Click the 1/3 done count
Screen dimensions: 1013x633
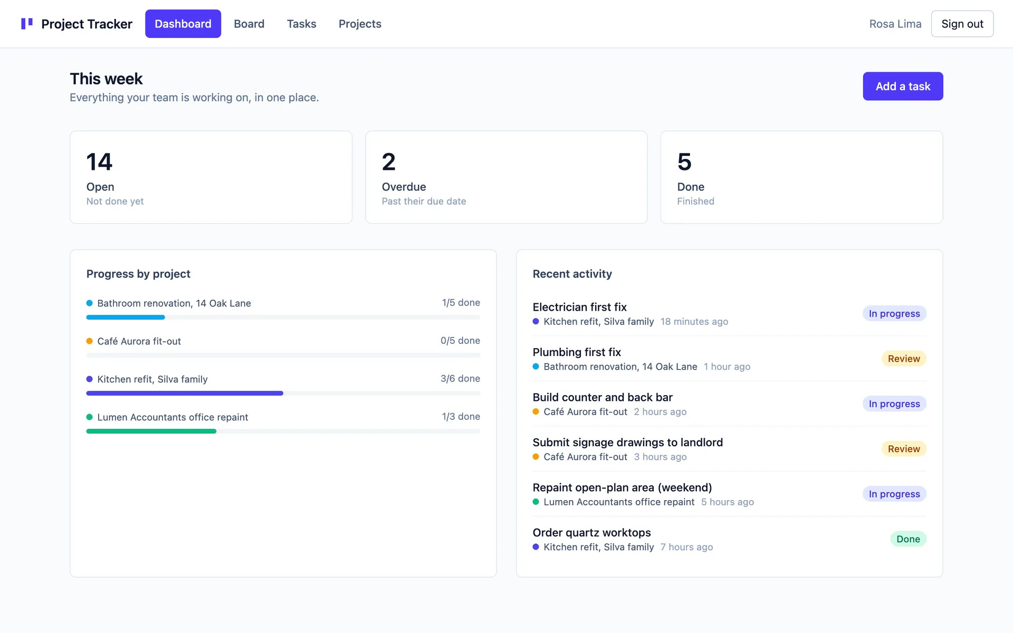coord(461,417)
